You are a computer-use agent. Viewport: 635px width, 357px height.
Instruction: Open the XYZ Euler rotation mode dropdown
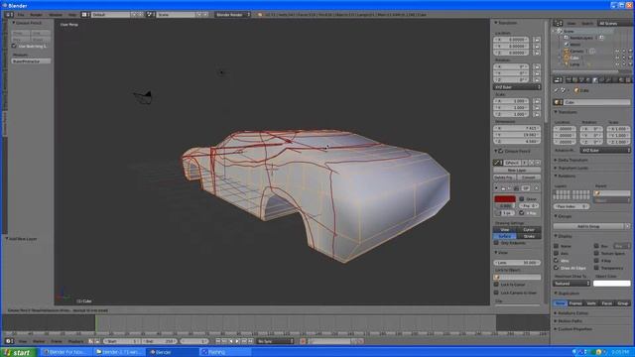[x=517, y=87]
